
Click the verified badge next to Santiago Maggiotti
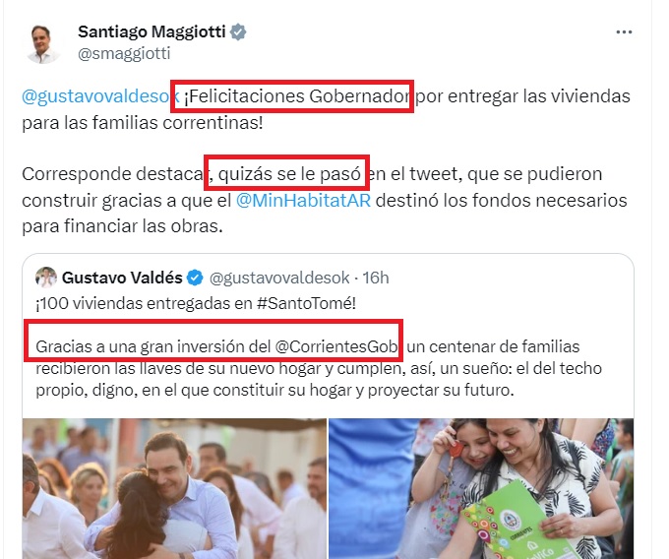click(x=238, y=32)
